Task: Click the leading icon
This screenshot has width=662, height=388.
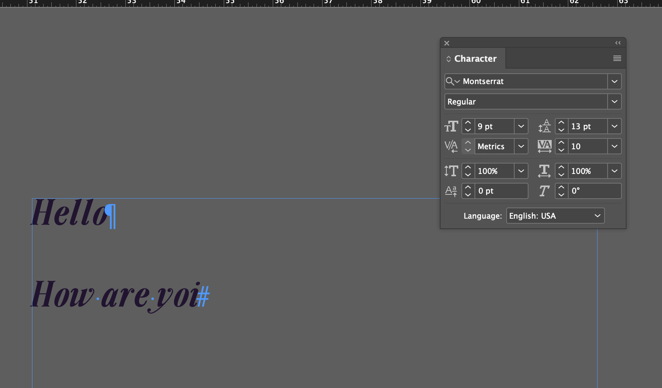Action: [544, 127]
